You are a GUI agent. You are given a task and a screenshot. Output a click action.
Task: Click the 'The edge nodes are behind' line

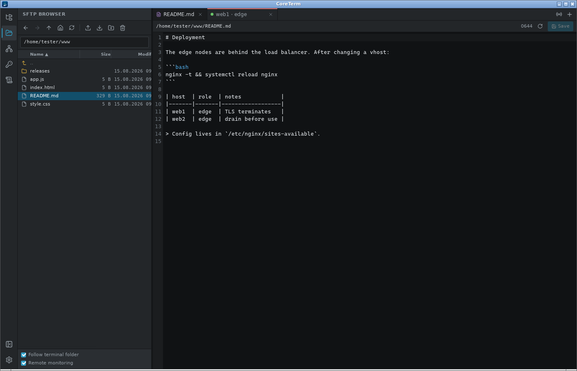click(x=277, y=52)
